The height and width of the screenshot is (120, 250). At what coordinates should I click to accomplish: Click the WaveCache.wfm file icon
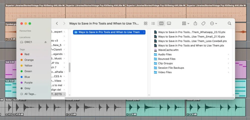click(155, 50)
